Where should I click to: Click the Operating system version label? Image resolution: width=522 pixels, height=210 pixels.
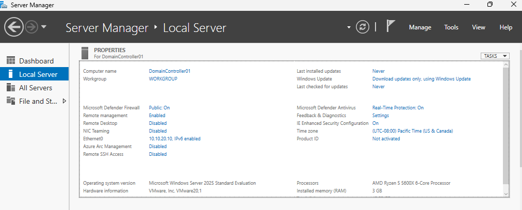coord(109,183)
